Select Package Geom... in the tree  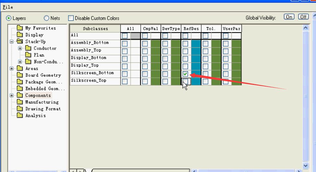[x=44, y=82]
